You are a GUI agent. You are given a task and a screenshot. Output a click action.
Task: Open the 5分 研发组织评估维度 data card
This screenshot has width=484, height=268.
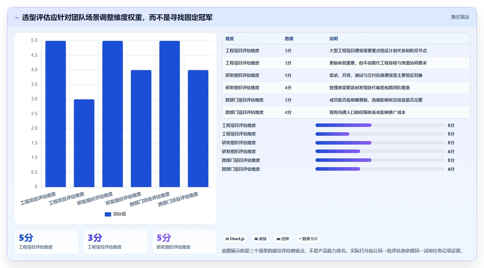coord(184,241)
